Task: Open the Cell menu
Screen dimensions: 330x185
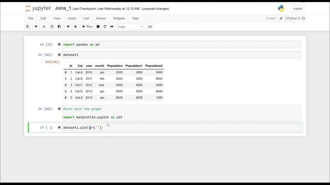Action: 86,18
